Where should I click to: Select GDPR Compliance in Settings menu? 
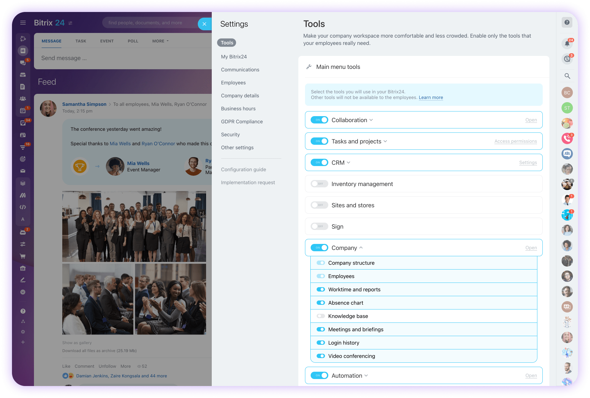pos(242,122)
